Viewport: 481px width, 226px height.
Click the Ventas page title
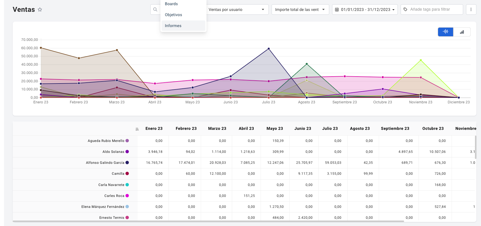tap(24, 10)
